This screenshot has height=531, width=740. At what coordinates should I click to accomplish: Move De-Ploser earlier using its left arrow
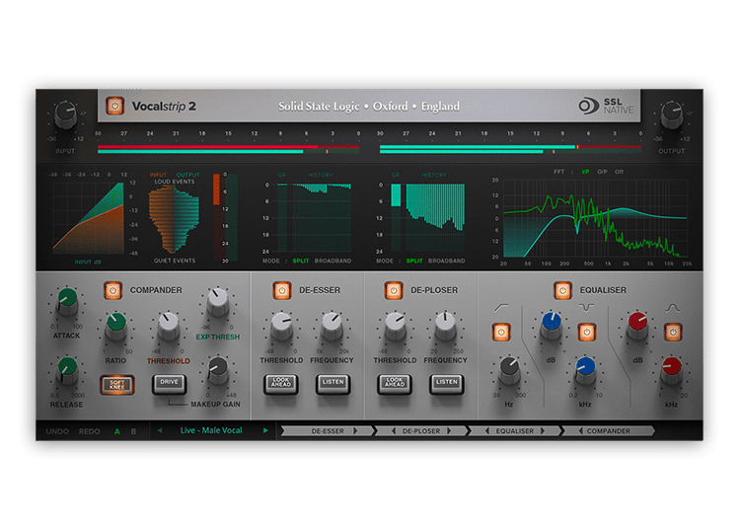(x=393, y=431)
